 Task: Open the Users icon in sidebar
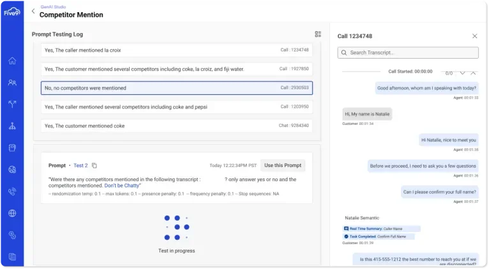point(12,83)
